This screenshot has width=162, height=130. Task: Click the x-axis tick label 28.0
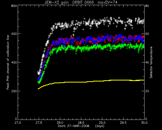(60, 123)
